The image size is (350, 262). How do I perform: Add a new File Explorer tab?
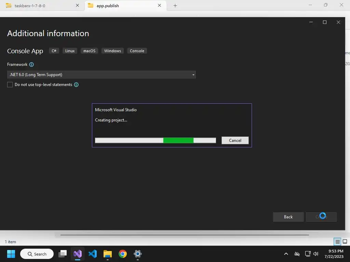point(175,5)
